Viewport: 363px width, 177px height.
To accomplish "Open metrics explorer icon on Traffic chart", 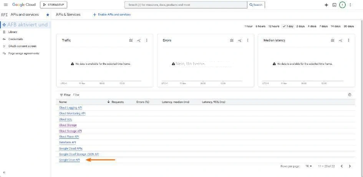I will (139, 40).
